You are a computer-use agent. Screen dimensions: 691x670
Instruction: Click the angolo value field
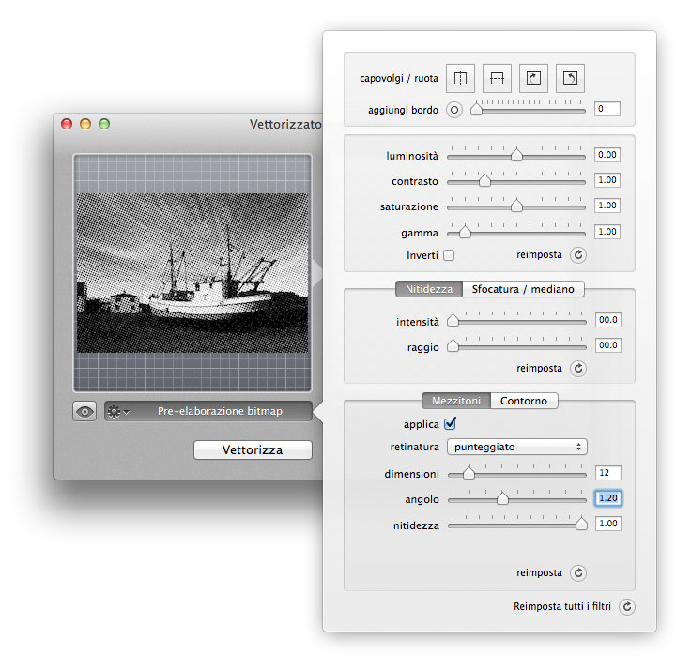pos(607,498)
